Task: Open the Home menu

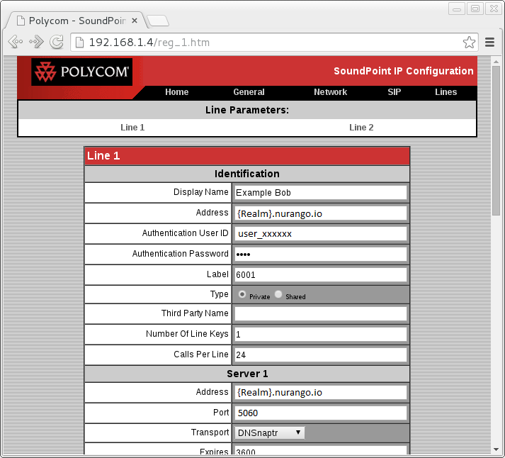Action: 177,92
